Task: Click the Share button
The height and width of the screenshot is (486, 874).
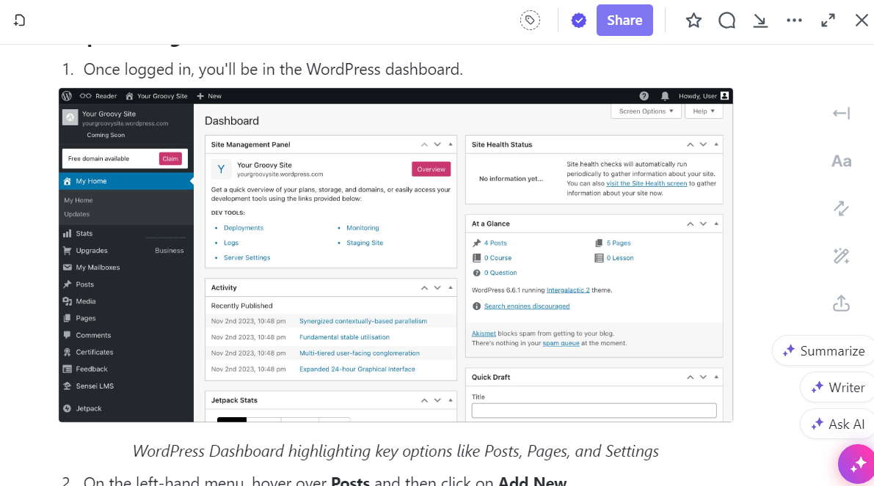Action: (624, 21)
